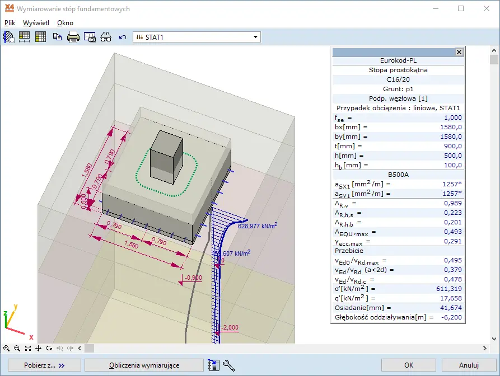
Task: Click the notebook report icon near wrench
Action: coord(213,365)
